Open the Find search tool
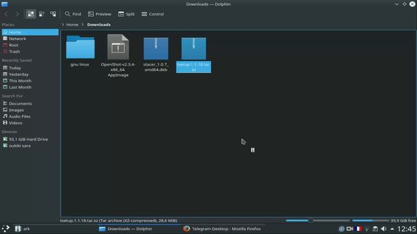This screenshot has width=417, height=234. coord(73,14)
